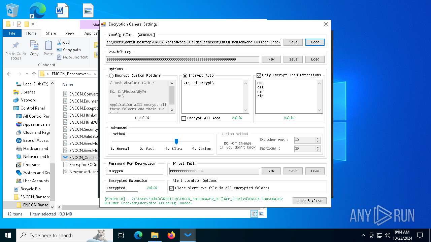Open Task View on the taskbar

point(121,235)
